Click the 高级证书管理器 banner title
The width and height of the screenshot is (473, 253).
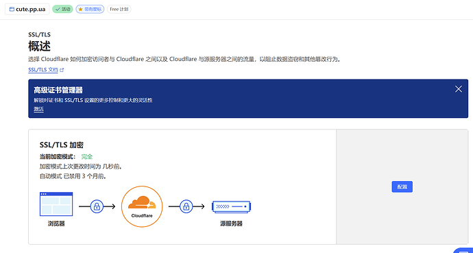tap(58, 91)
